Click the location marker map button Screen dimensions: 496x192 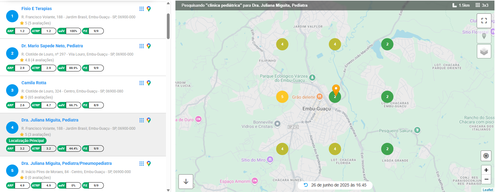tap(484, 36)
